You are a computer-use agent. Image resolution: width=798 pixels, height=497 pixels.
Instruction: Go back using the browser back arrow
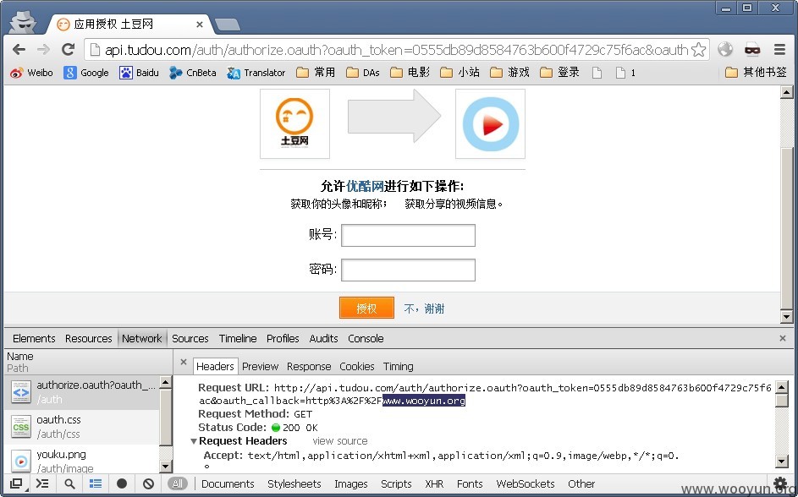(x=19, y=49)
